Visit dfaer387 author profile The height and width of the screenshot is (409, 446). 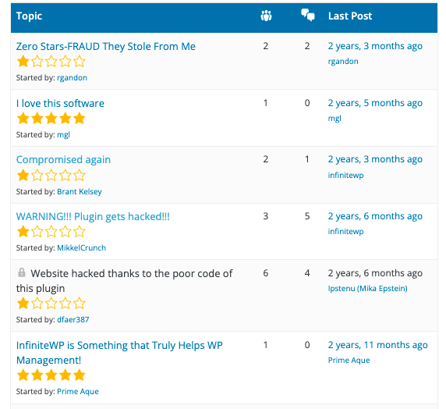73,319
